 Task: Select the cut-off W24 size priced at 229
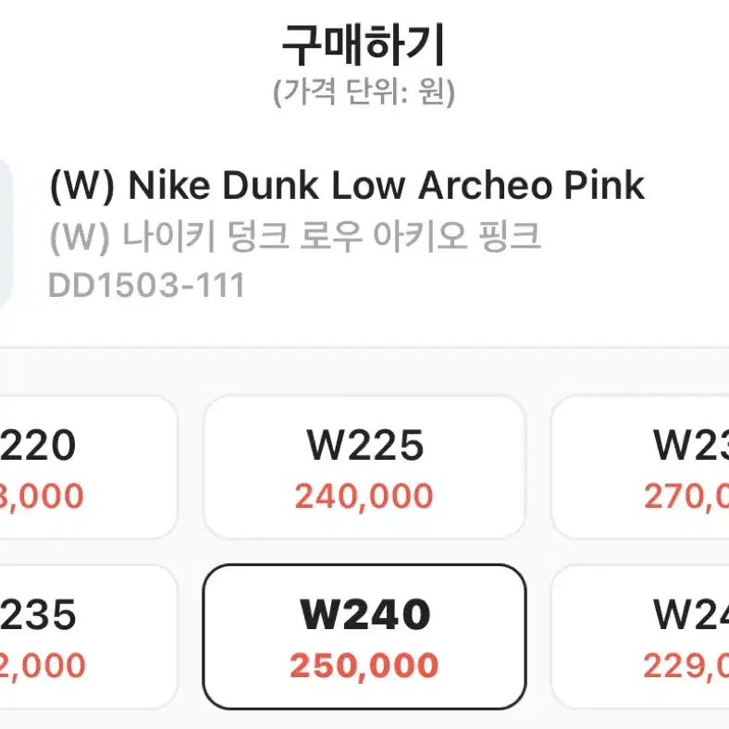[640, 636]
